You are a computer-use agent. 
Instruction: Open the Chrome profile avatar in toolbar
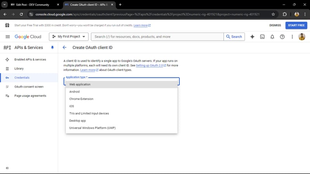click(296, 14)
